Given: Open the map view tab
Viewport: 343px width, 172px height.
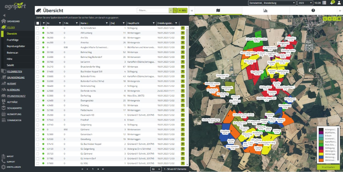Looking at the screenshot, I should [218, 11].
